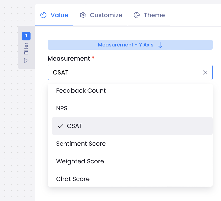Click the blue filter count badge
Image resolution: width=221 pixels, height=201 pixels.
pos(26,36)
